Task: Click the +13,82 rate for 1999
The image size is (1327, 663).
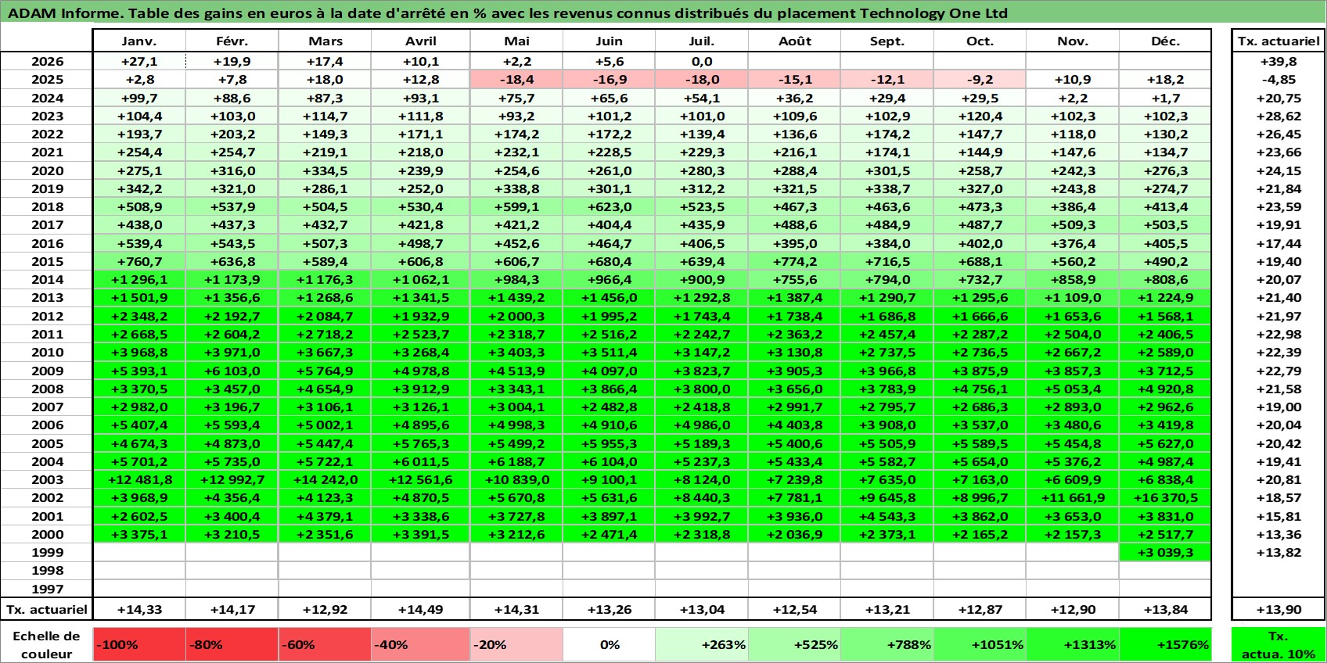Action: pos(1278,552)
